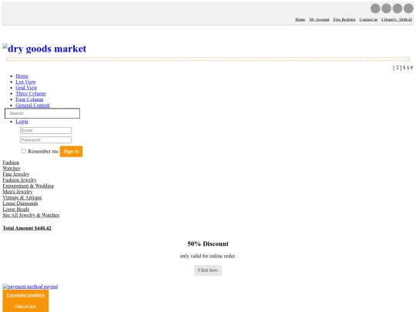This screenshot has height=312, width=416.
Task: Open the Loose Beads category
Action: (x=16, y=209)
